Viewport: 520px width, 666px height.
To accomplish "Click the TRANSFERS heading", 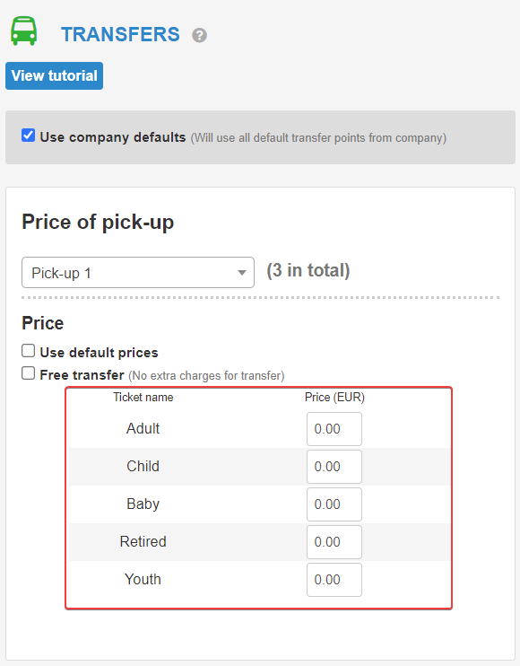I will pos(120,34).
